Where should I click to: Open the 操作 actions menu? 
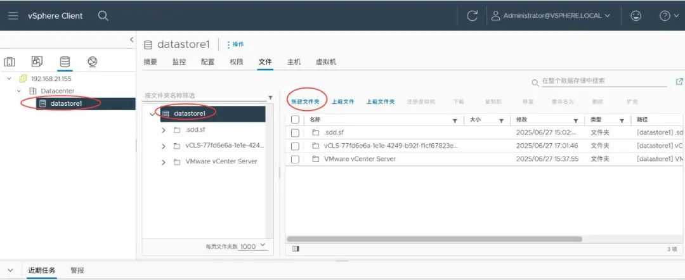pyautogui.click(x=235, y=44)
